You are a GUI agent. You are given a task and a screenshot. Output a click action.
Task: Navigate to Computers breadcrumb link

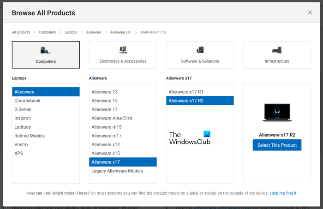click(48, 32)
